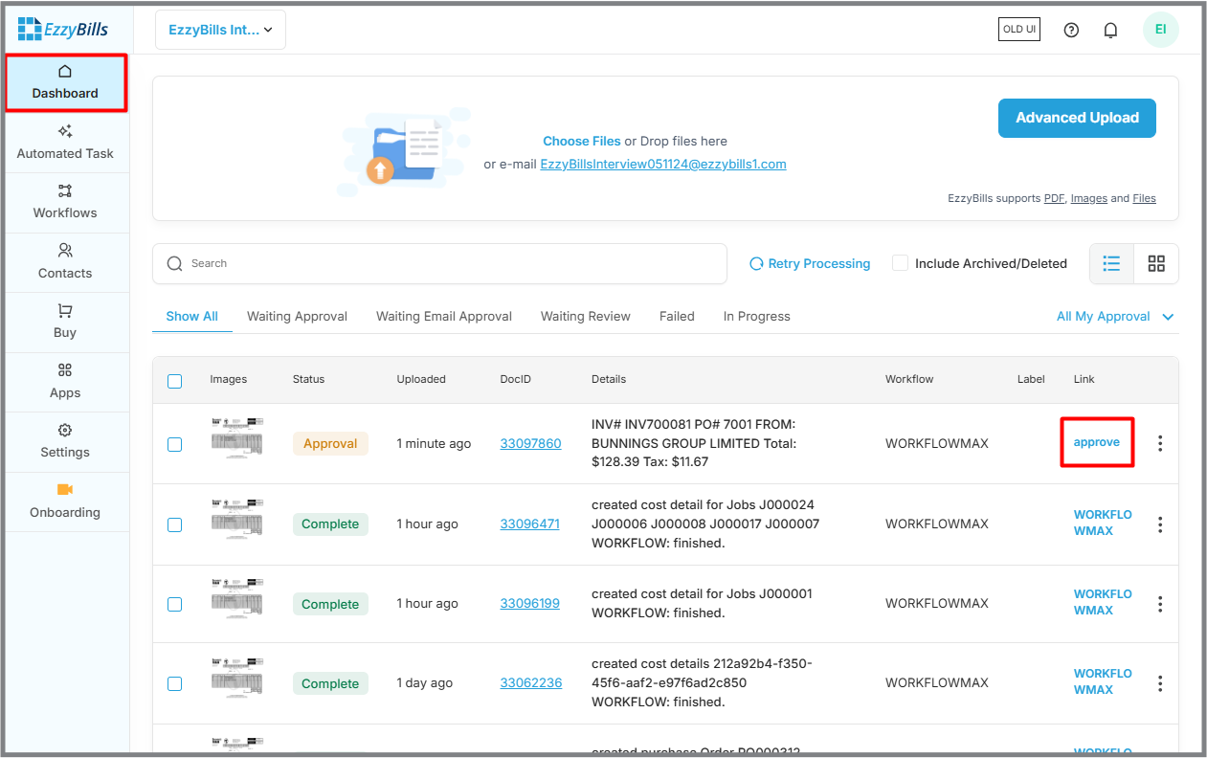Open the Buy cart section
Viewport: 1207px width, 758px height.
pyautogui.click(x=65, y=322)
